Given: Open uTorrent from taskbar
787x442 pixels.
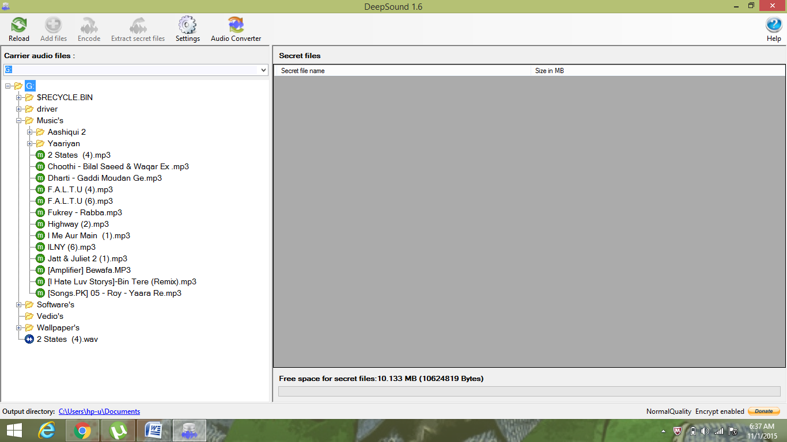Looking at the screenshot, I should [x=118, y=430].
